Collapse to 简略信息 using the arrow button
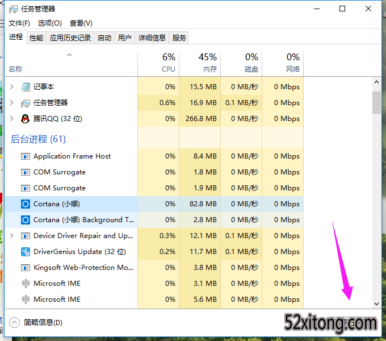The width and height of the screenshot is (386, 341). click(14, 322)
